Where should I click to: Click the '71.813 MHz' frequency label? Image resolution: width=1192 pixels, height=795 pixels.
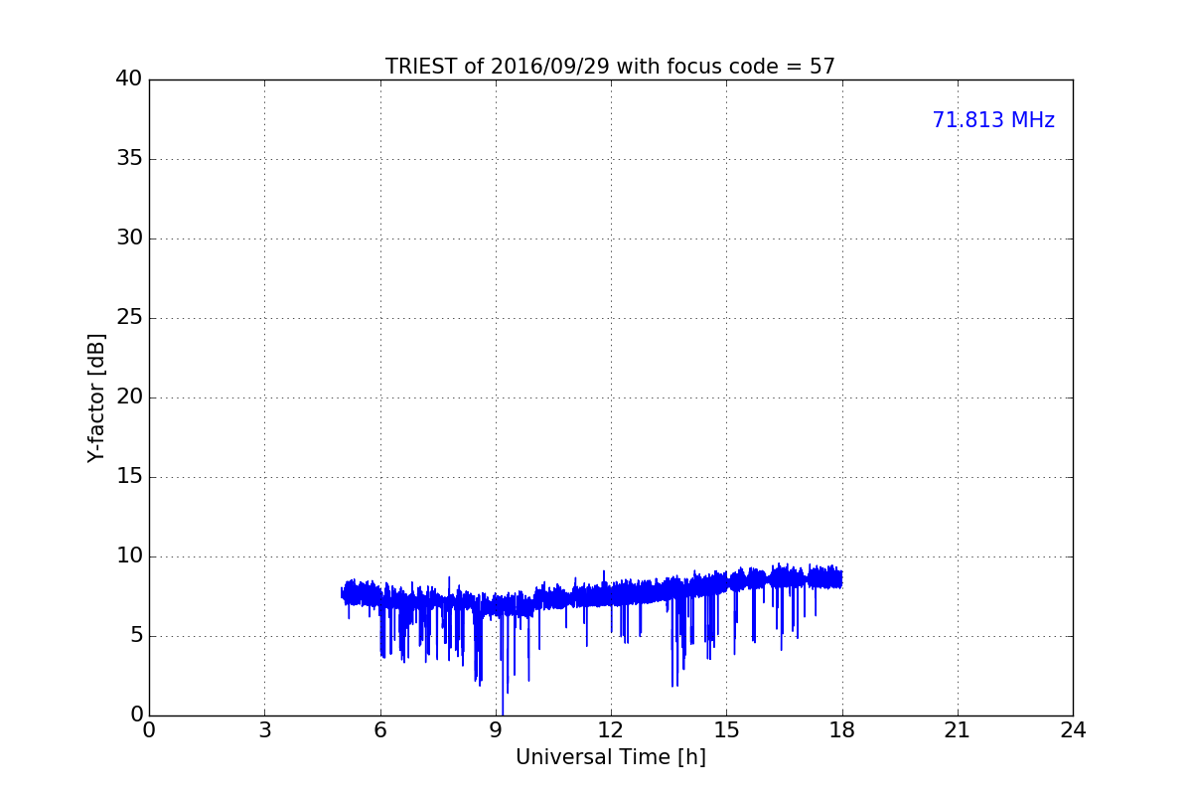993,120
